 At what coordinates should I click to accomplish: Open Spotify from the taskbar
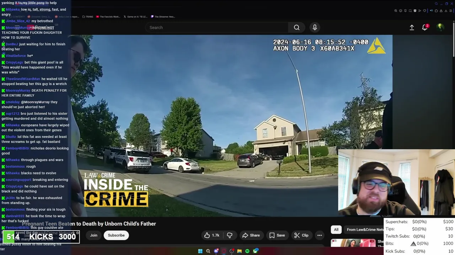click(x=247, y=251)
